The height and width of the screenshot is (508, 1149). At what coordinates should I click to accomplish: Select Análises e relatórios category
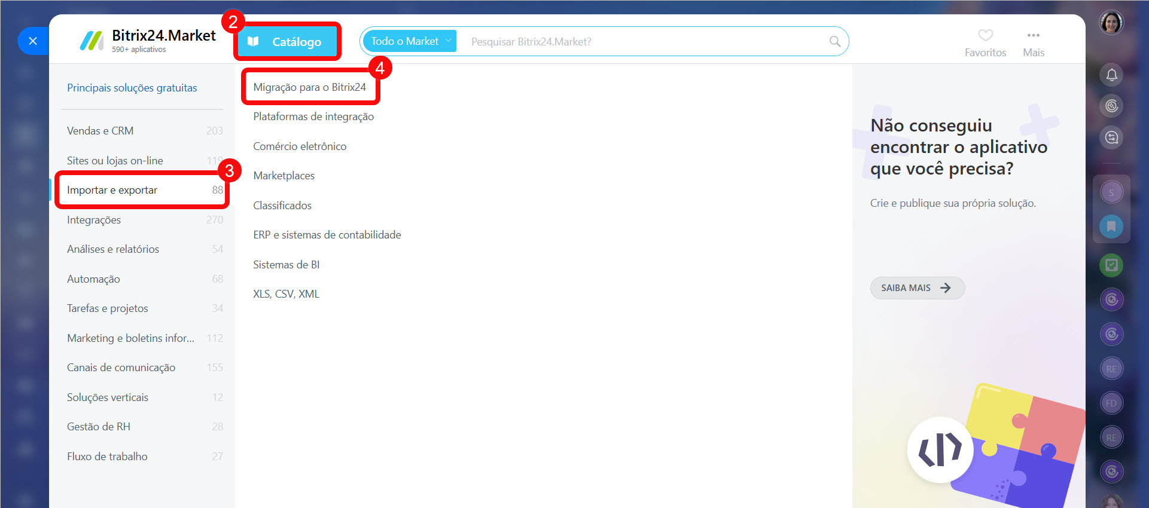pyautogui.click(x=145, y=249)
